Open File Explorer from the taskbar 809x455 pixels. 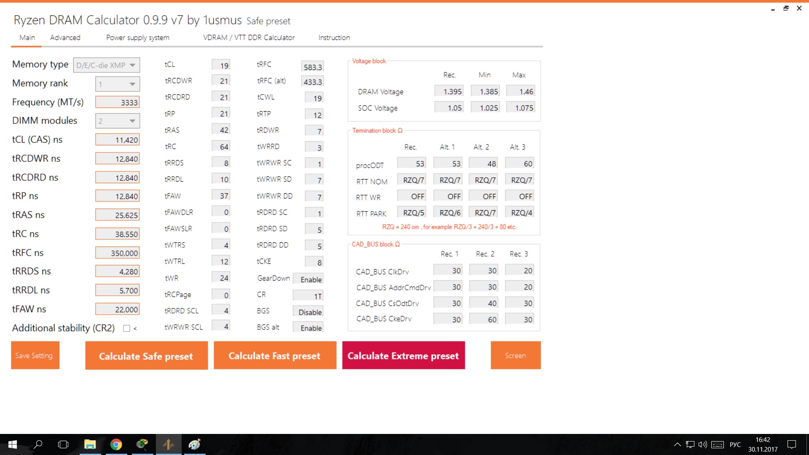90,444
